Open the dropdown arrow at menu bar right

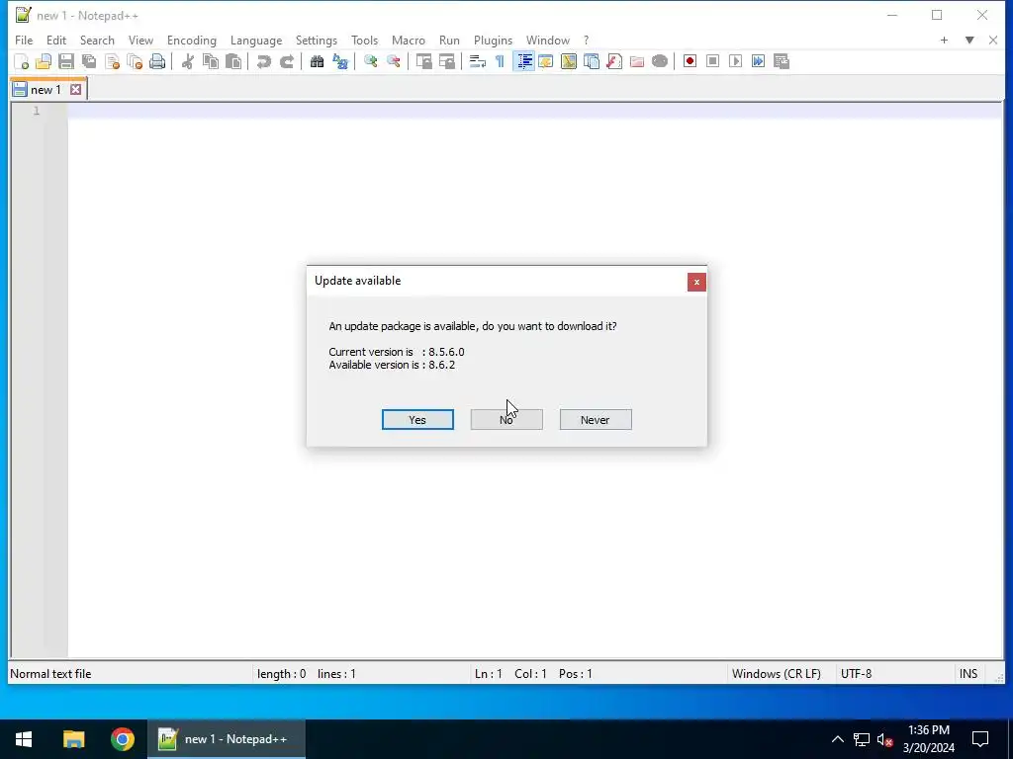point(969,40)
